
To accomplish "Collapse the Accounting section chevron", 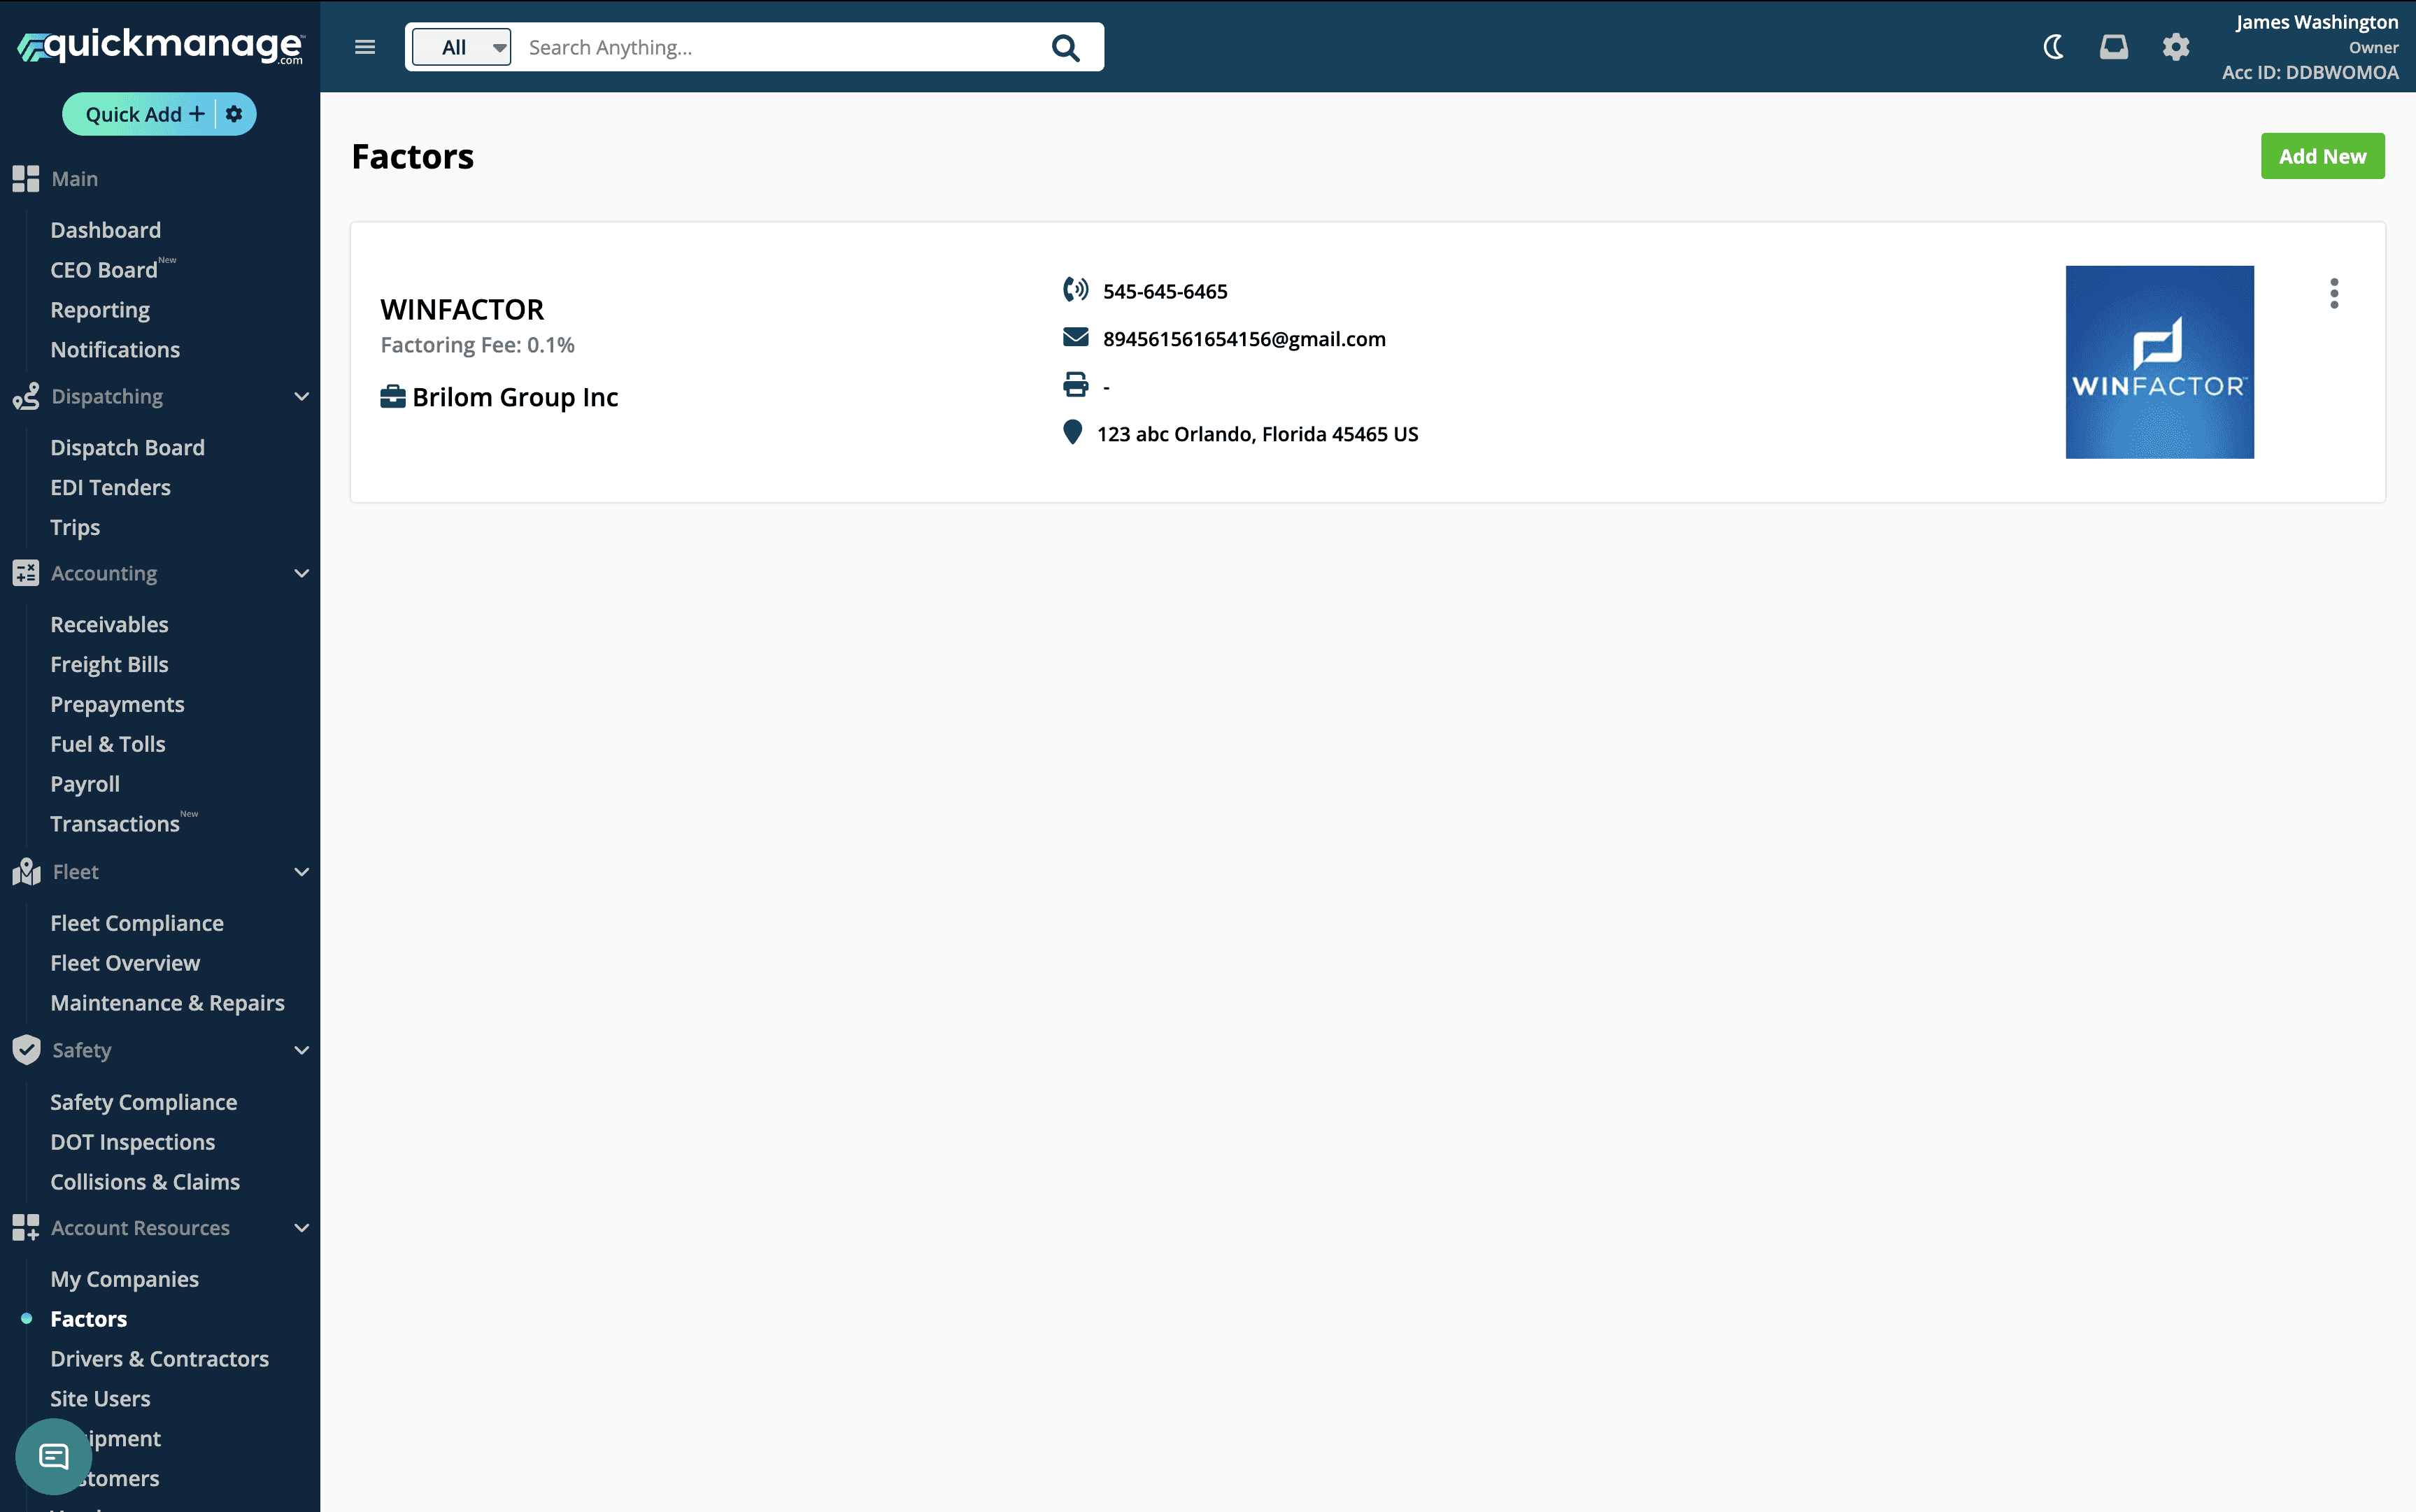I will [x=301, y=573].
